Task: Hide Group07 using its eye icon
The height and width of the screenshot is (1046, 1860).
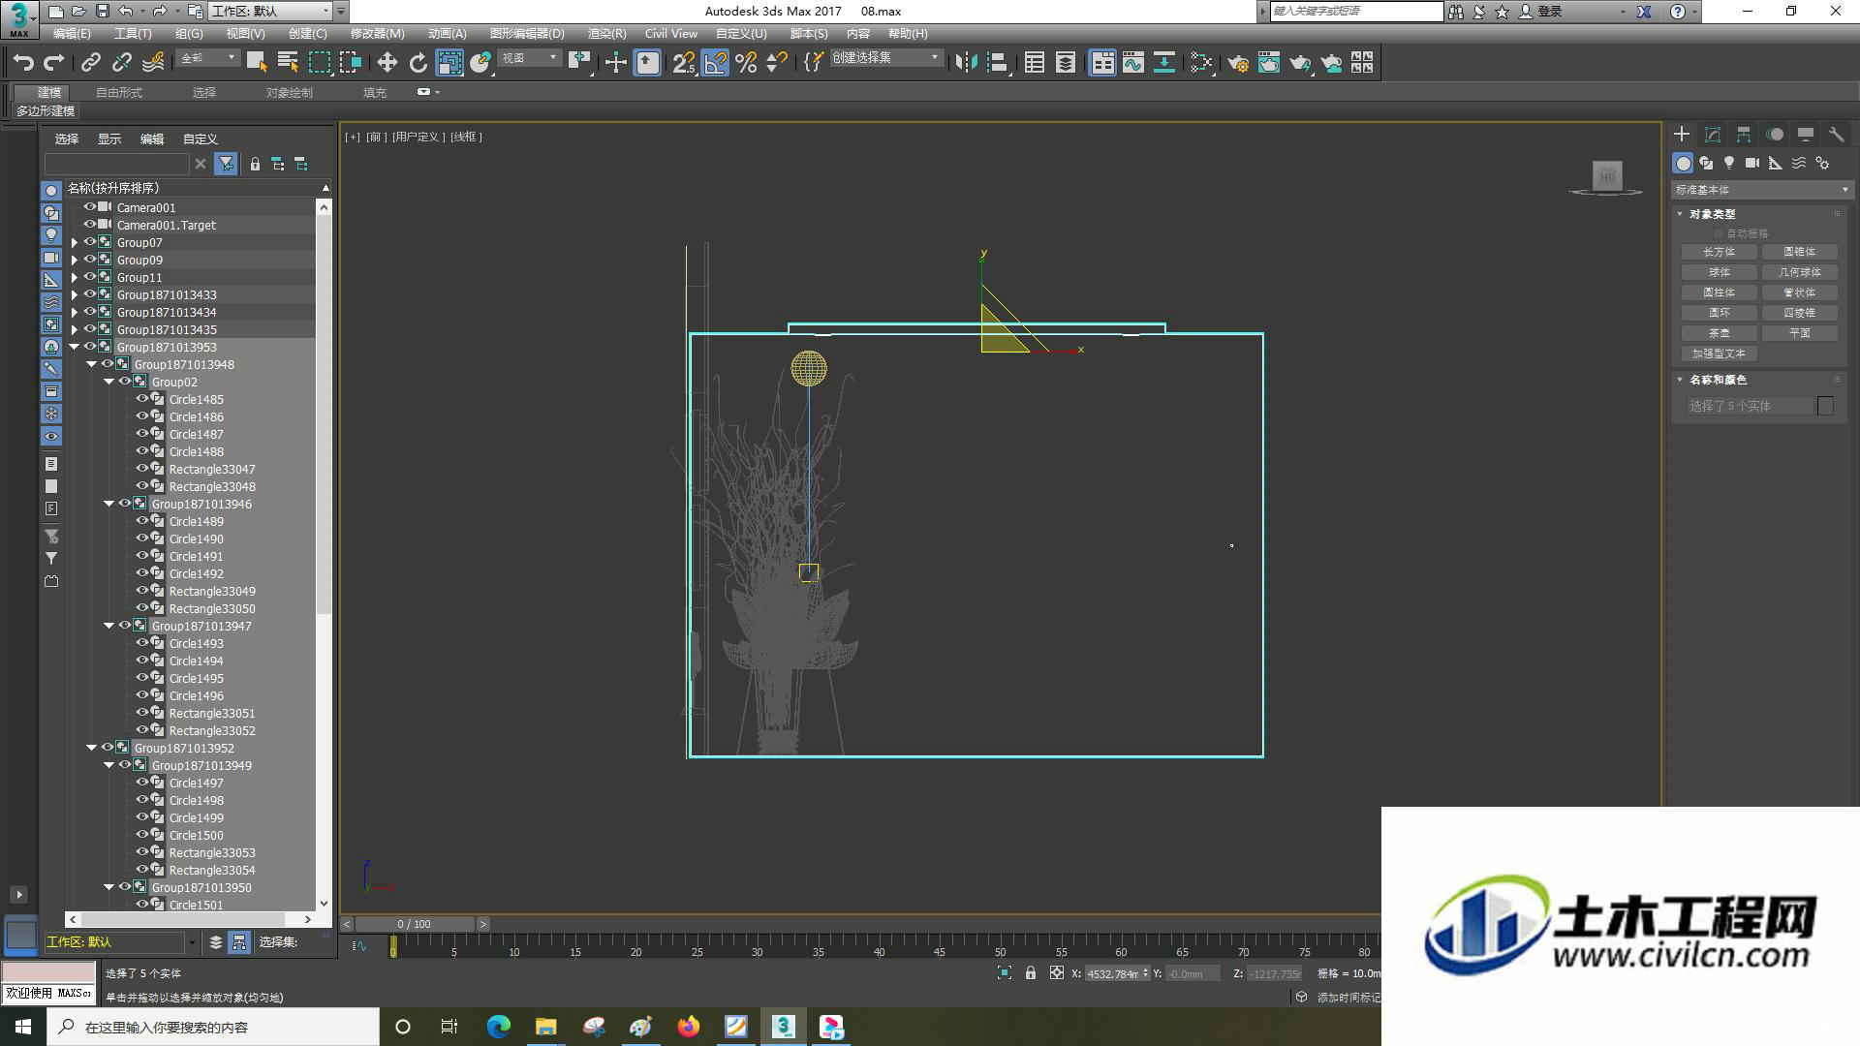Action: (90, 242)
